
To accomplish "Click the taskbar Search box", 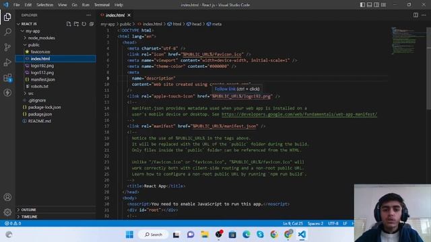I will coord(154,235).
